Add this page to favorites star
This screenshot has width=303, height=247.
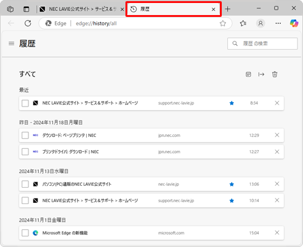coord(222,24)
